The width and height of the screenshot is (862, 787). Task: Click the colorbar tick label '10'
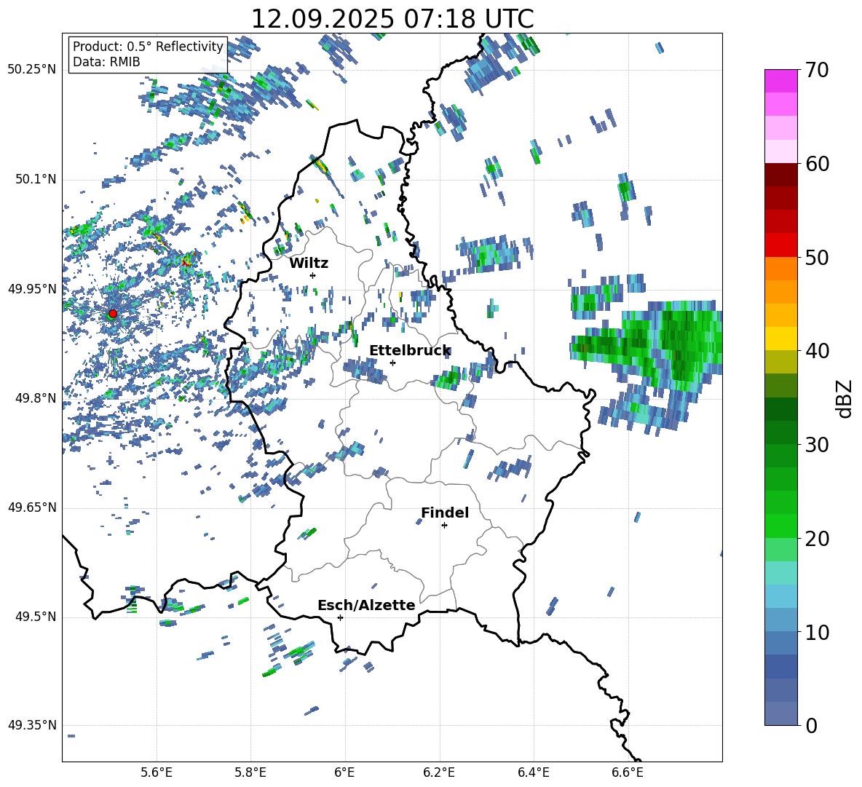tap(818, 632)
